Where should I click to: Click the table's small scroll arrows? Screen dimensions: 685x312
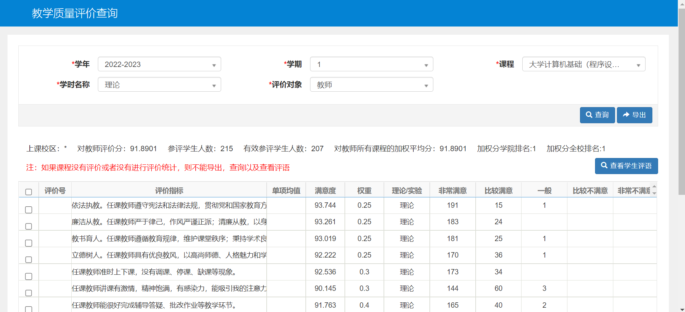pos(654,189)
